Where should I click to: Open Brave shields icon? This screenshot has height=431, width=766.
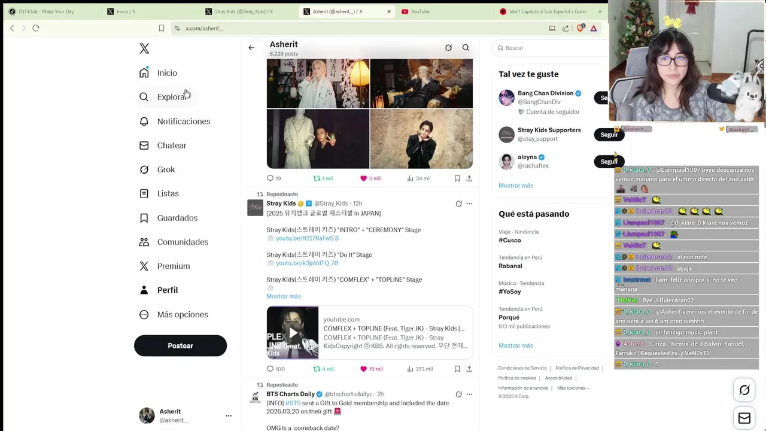[x=580, y=28]
